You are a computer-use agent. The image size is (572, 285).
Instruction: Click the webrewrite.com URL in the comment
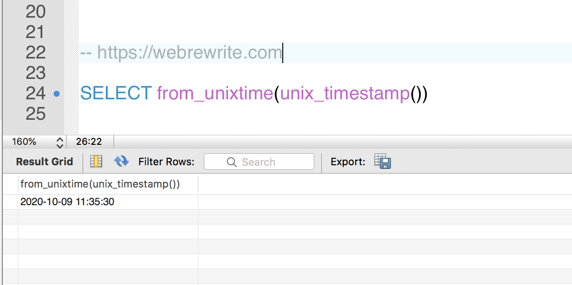coord(189,53)
